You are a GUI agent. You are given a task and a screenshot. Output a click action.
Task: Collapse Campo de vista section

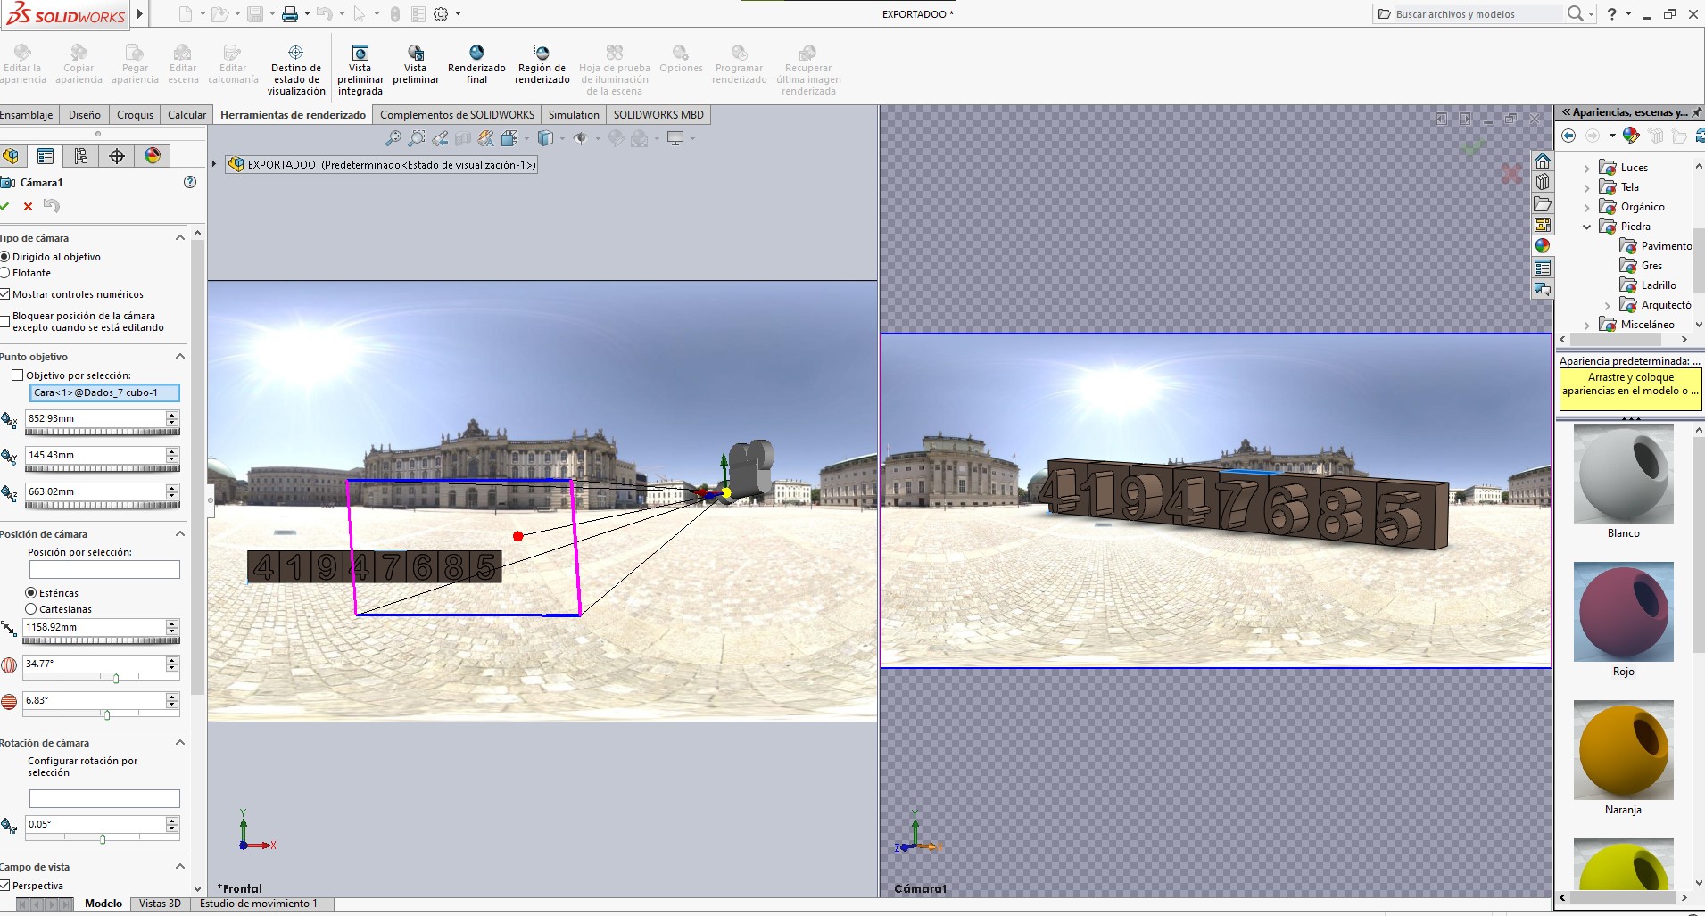tap(180, 867)
